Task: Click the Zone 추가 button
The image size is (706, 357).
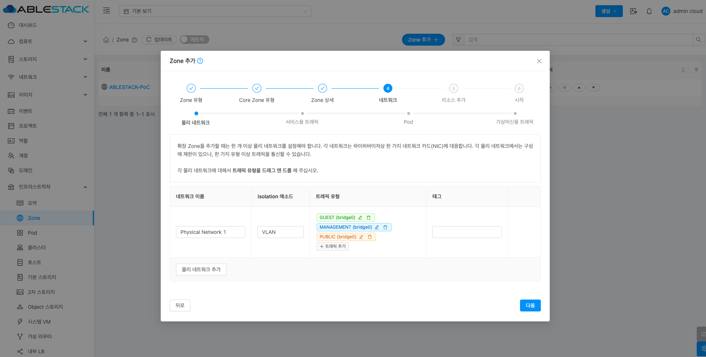Action: [x=424, y=40]
